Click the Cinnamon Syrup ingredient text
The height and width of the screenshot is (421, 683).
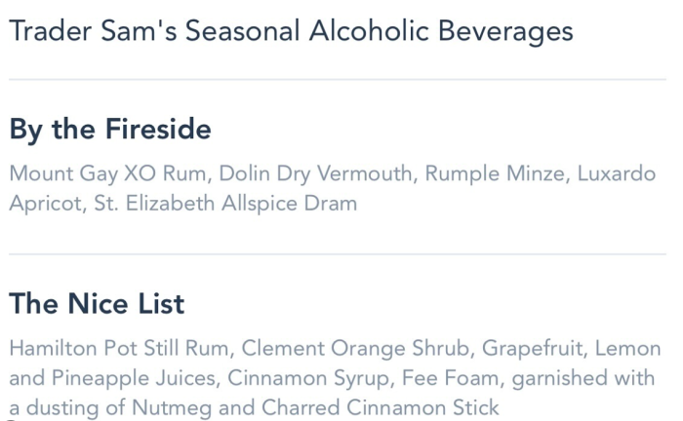[308, 378]
